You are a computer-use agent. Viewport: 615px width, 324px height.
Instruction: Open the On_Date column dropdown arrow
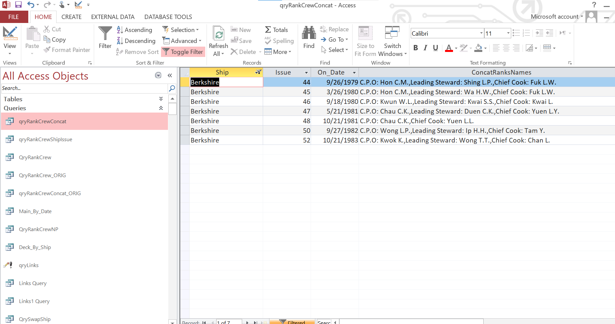pos(354,73)
